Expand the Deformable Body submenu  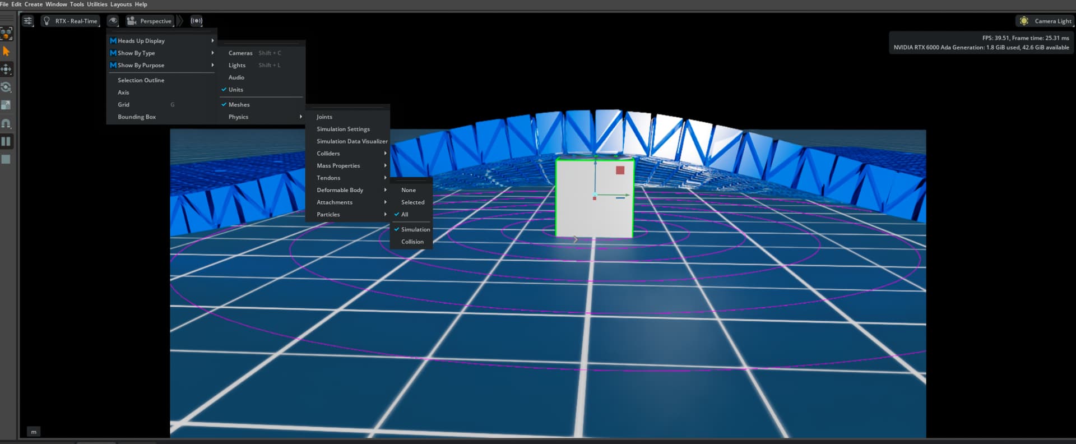347,191
